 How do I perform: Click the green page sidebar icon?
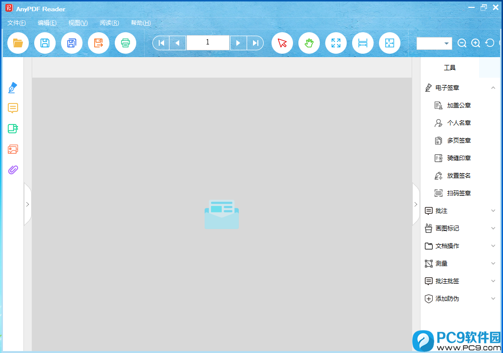(13, 128)
